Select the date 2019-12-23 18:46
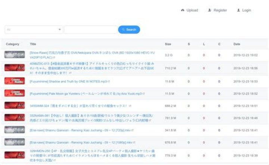Viewport: 269px width, 165px height. click(x=245, y=118)
